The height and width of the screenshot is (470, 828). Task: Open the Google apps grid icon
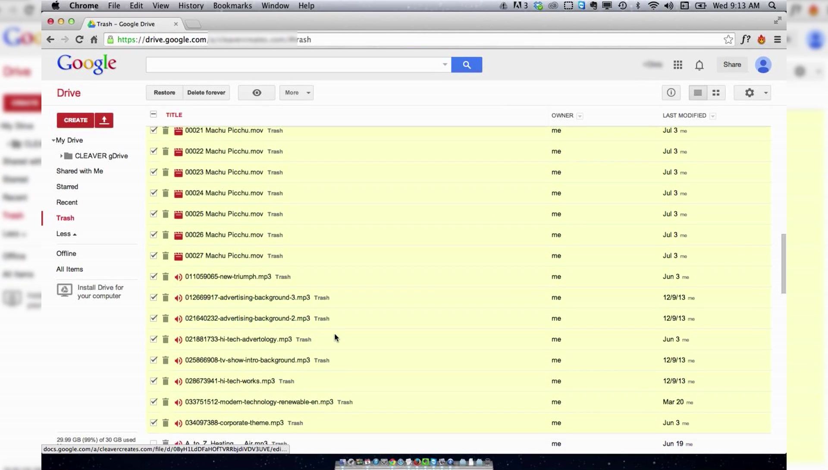click(678, 65)
